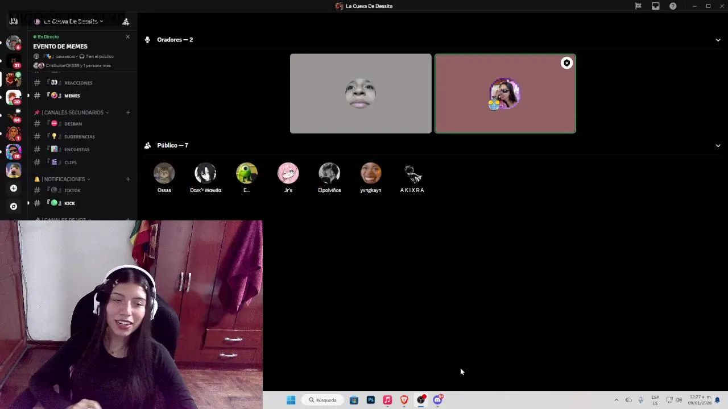Open the SUGERENCIAS channel
This screenshot has height=409, width=728.
click(81, 136)
